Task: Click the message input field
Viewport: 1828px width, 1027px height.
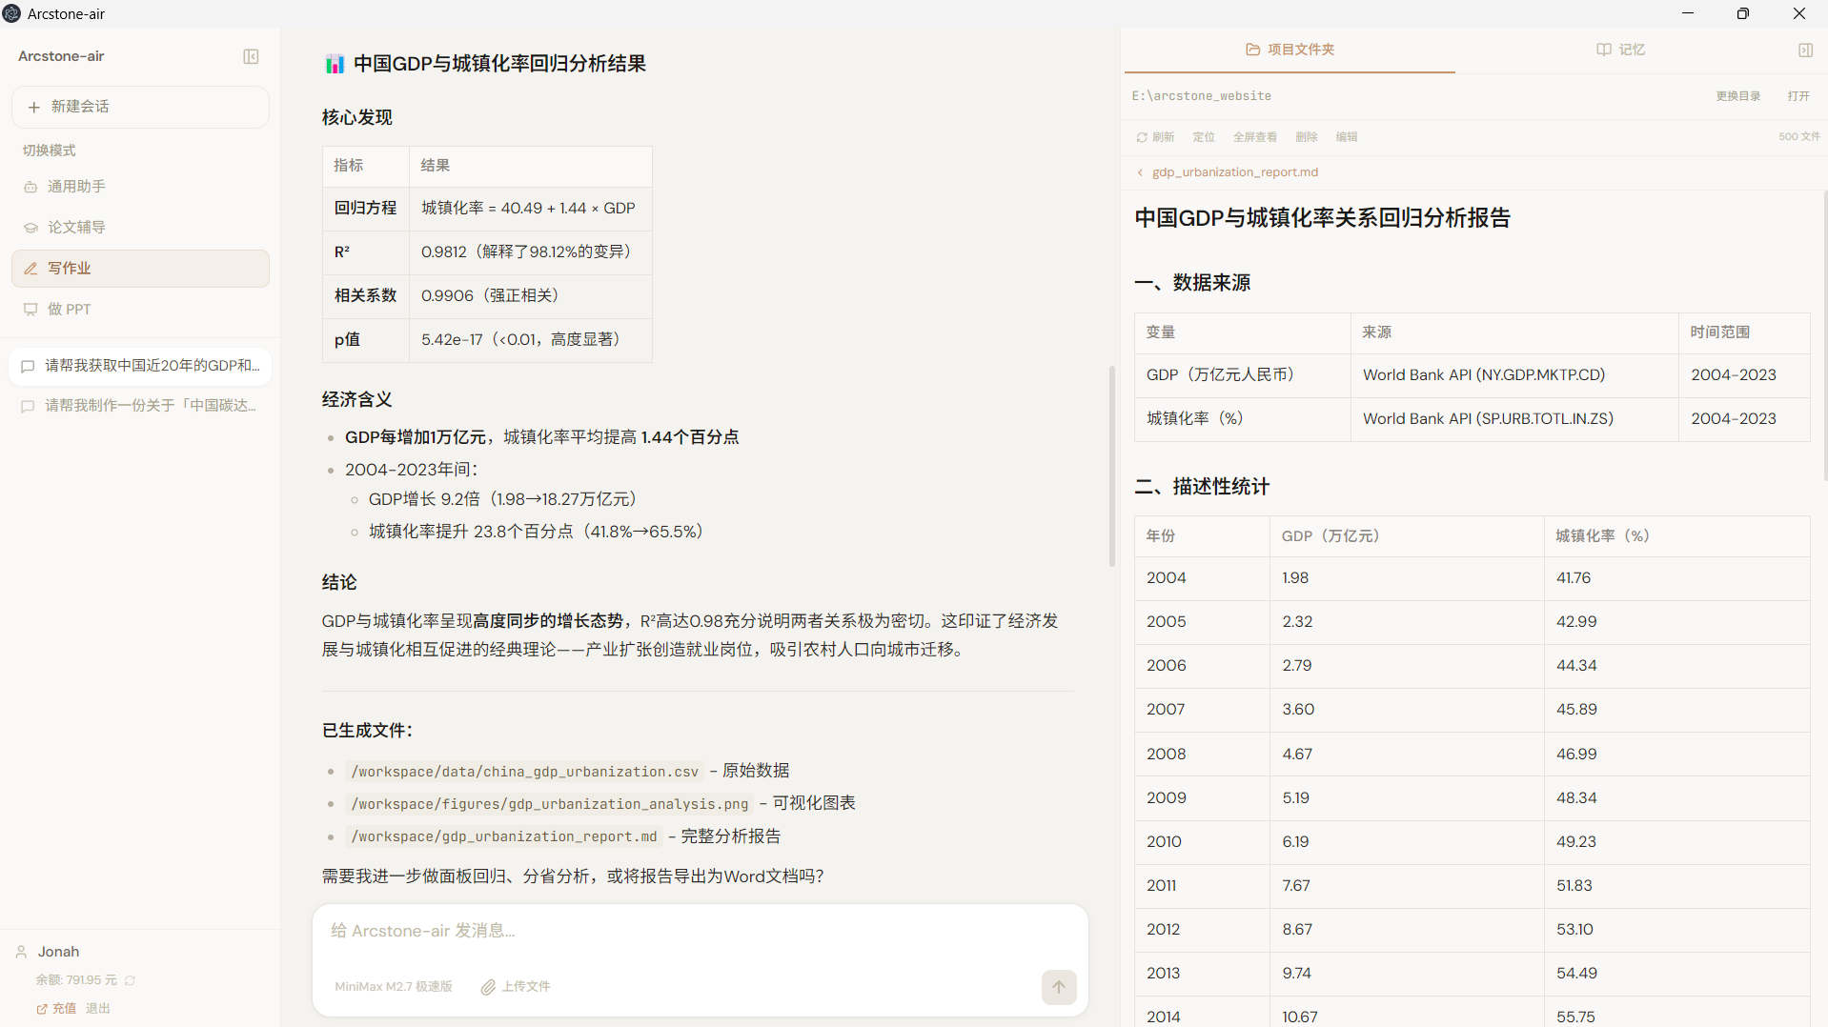Action: pyautogui.click(x=700, y=931)
